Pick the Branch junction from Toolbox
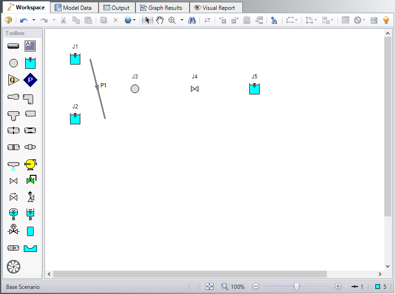Image resolution: width=395 pixels, height=294 pixels. coord(14,63)
